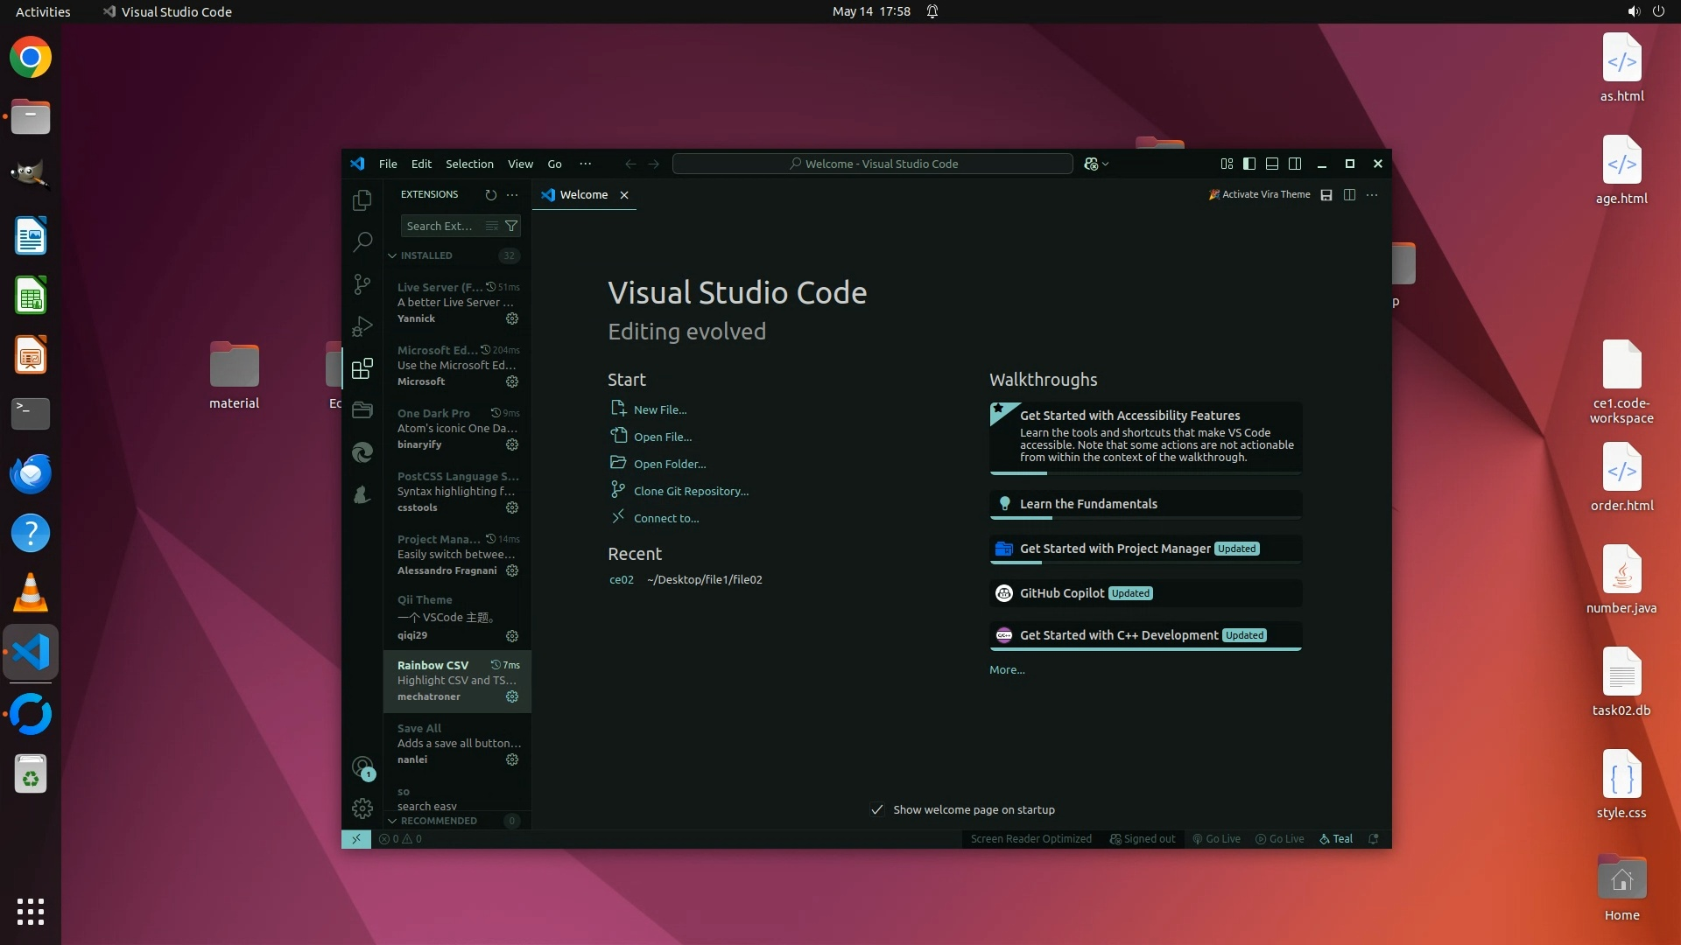Open Manage gear for Rainbow CSV extension
Image resolution: width=1681 pixels, height=945 pixels.
[512, 696]
